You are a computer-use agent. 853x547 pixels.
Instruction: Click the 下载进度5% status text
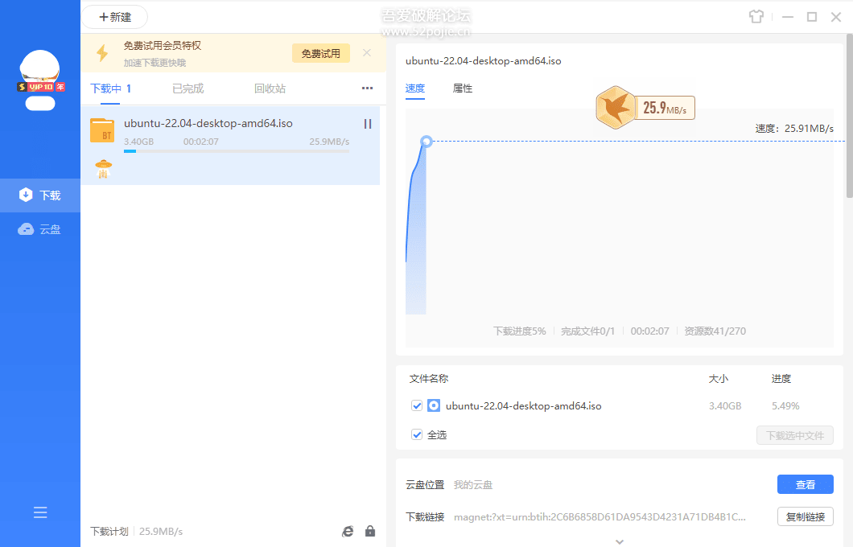(520, 331)
